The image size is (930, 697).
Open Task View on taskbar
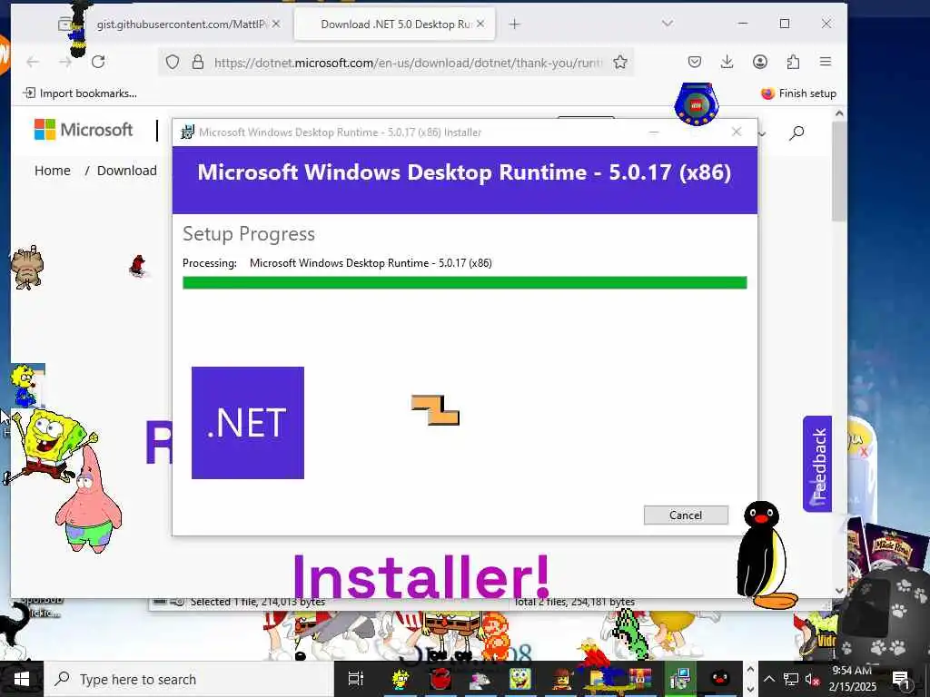coord(356,679)
